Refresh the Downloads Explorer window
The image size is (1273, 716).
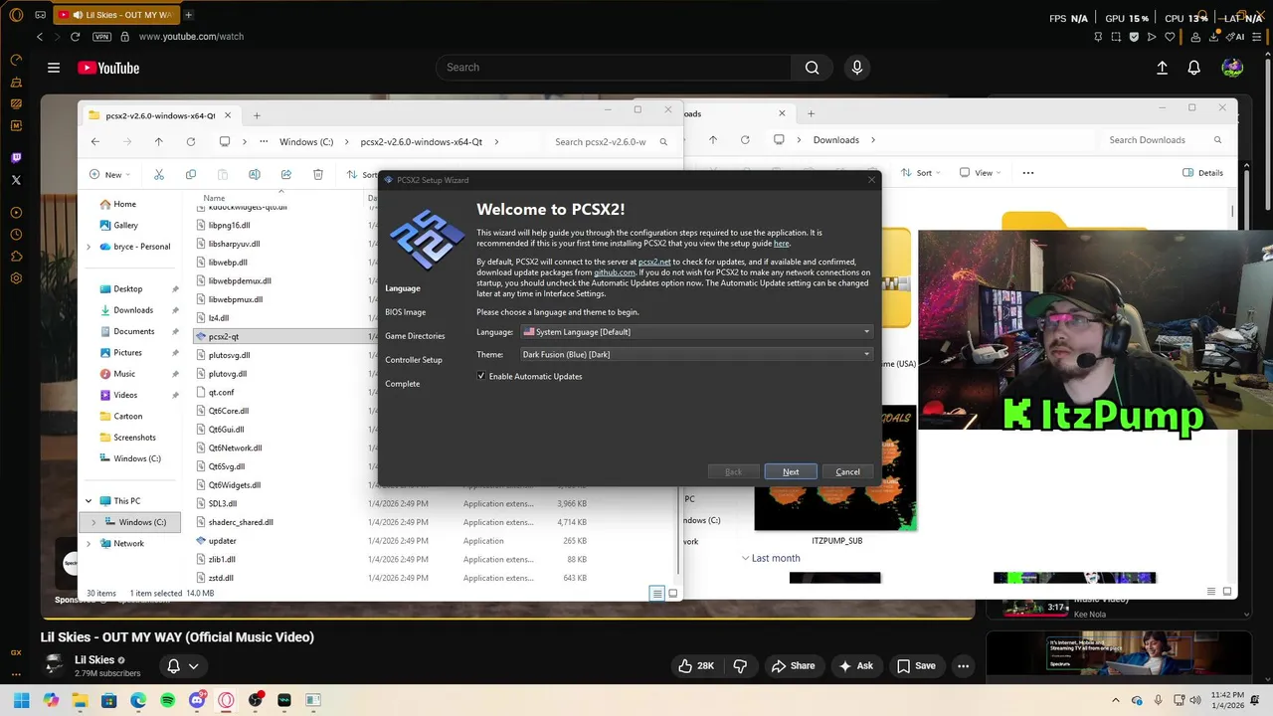(745, 140)
